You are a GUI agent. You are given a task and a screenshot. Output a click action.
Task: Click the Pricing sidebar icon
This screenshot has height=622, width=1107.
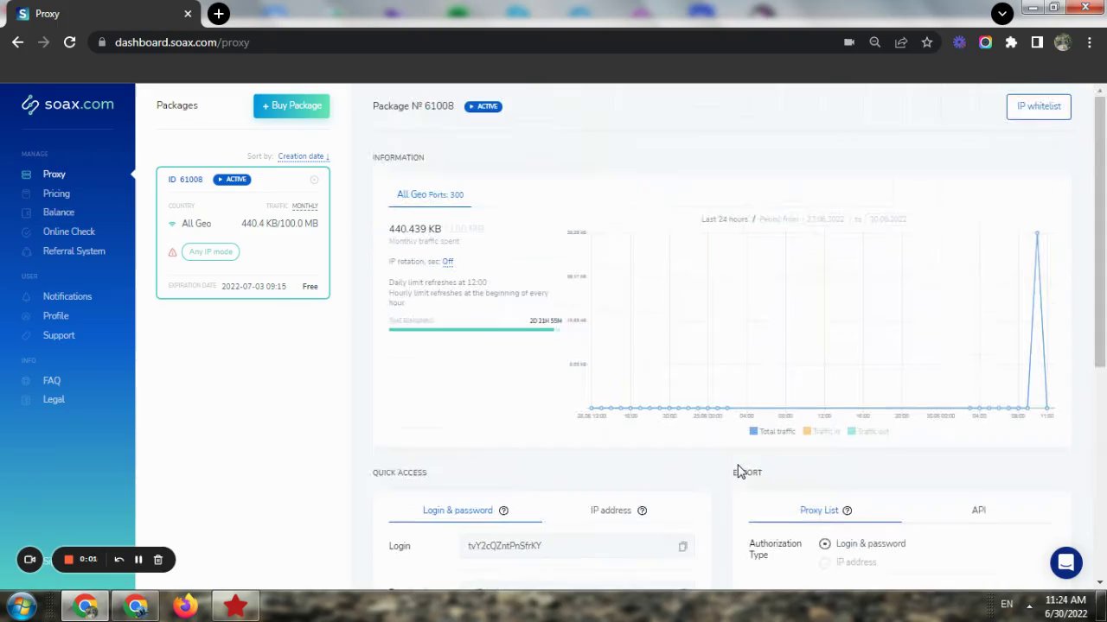(x=26, y=194)
